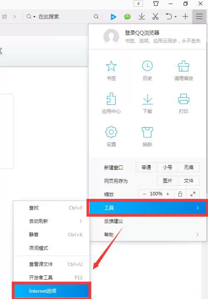Click the tab count 4 indicator
This screenshot has width=208, height=299.
(138, 4)
